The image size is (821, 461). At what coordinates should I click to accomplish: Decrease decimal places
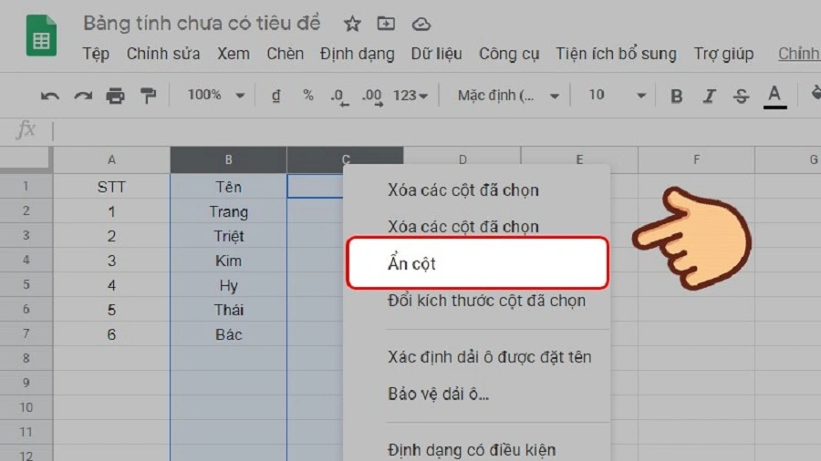tap(339, 97)
